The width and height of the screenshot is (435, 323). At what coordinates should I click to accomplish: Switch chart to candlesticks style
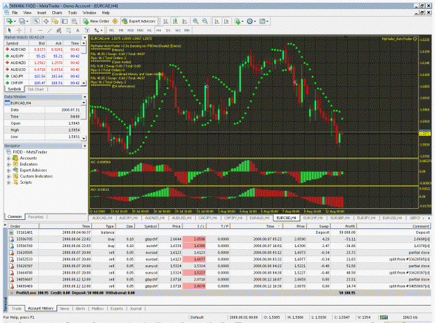click(x=175, y=21)
